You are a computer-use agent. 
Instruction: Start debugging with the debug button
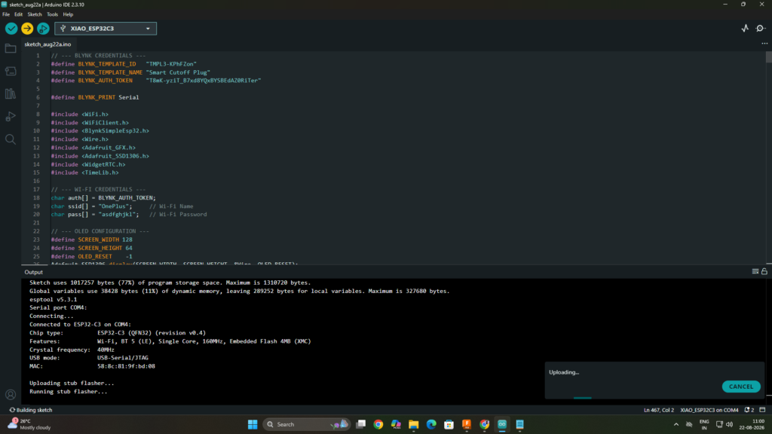[x=43, y=29]
